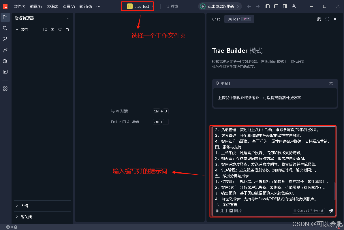This screenshot has height=230, width=344.
Task: Click the tip text 上传设计稿截图或参考图
Action: coord(259,98)
